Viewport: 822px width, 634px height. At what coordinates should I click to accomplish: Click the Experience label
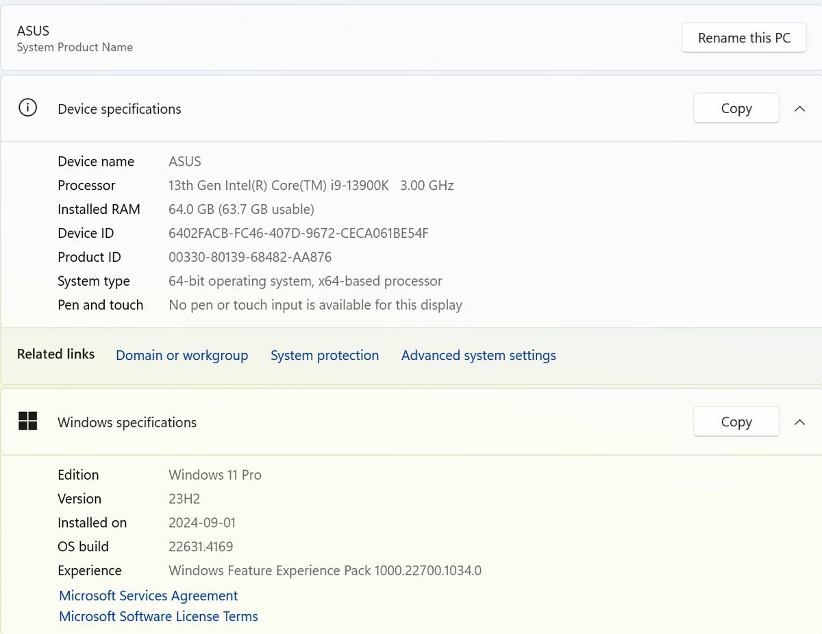tap(90, 570)
